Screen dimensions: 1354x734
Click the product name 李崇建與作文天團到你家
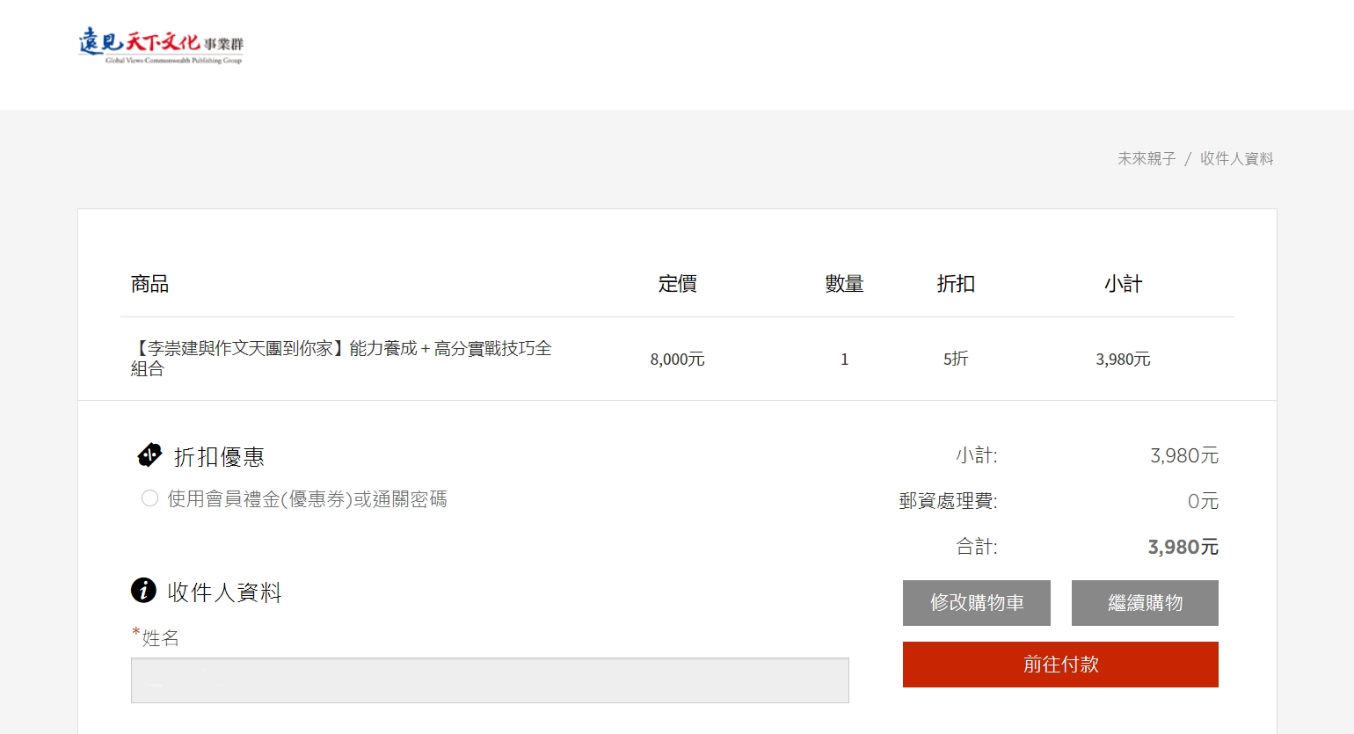click(341, 359)
